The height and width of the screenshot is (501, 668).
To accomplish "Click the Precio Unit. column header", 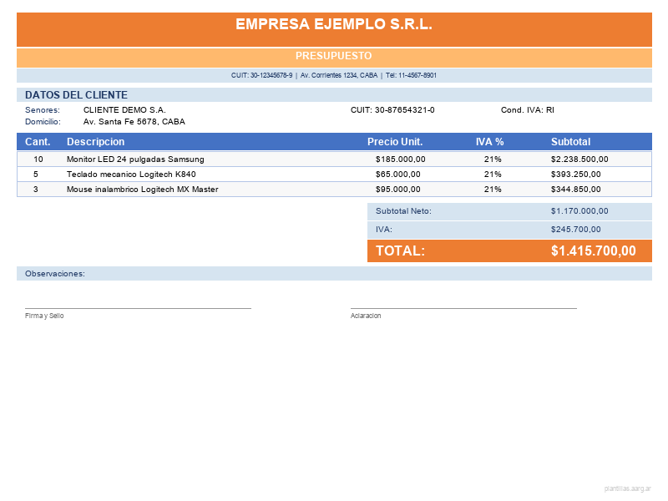I will (x=395, y=142).
